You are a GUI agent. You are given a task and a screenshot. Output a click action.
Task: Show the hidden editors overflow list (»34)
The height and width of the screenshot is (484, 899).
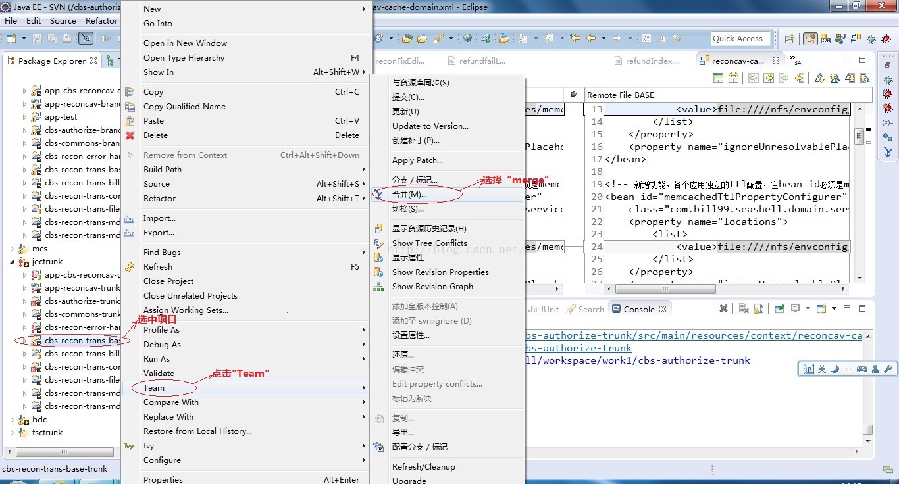[795, 60]
